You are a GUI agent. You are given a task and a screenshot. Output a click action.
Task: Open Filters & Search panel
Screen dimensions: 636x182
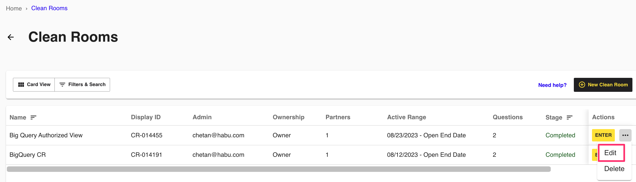pyautogui.click(x=83, y=85)
